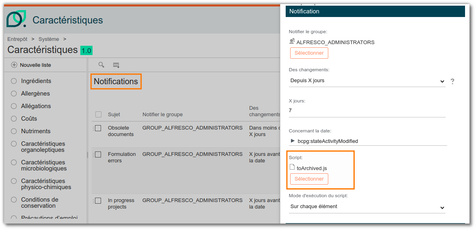476x230 pixels.
Task: Click GROUP_ALFRESCO_ADMINISTRATORS in Obsolete documents row
Action: 192,128
